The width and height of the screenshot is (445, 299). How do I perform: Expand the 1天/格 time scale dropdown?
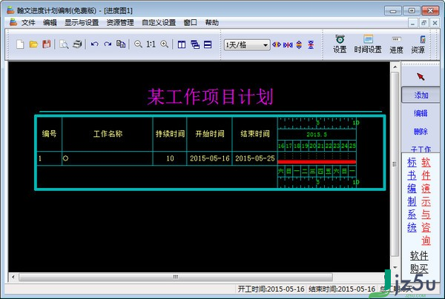(x=266, y=44)
